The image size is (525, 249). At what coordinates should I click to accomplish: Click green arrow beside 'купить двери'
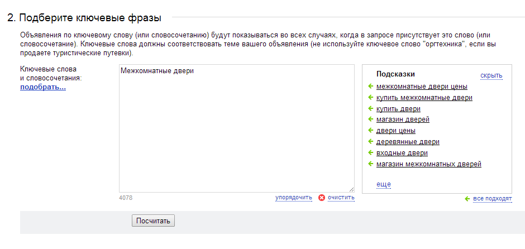pos(371,108)
